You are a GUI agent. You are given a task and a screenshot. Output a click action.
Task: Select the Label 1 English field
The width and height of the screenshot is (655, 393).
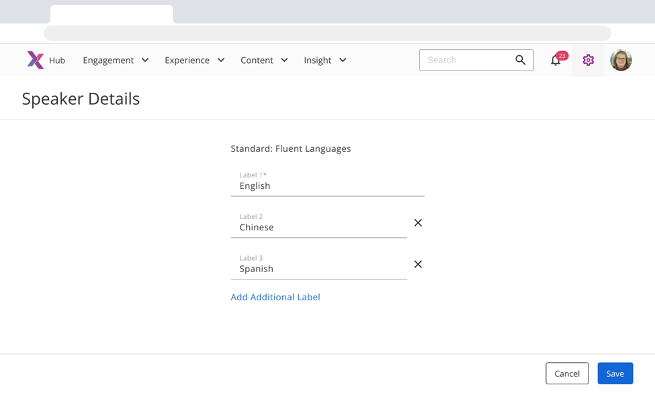327,186
